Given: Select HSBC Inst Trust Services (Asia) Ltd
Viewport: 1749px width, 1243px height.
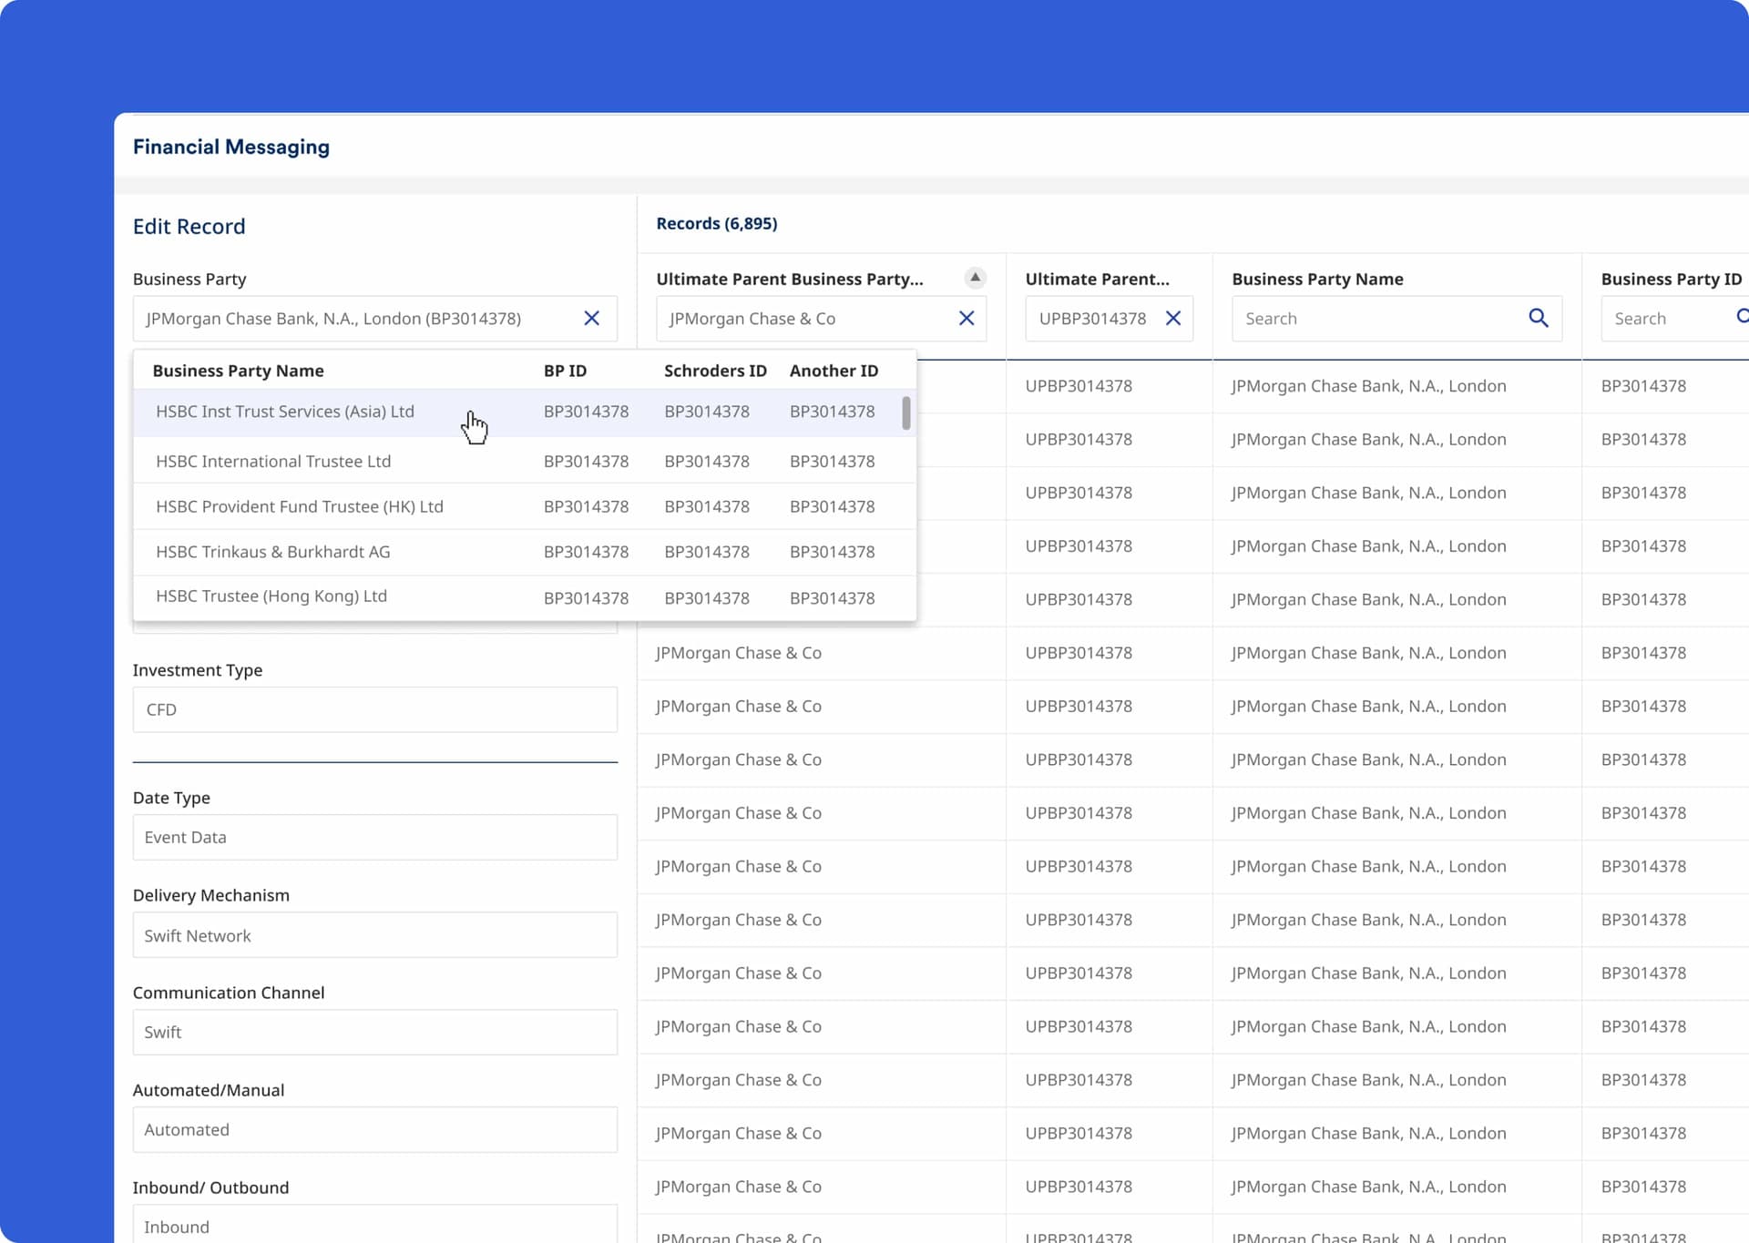Looking at the screenshot, I should click(524, 412).
